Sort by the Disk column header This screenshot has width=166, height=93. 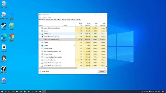pos(94,24)
